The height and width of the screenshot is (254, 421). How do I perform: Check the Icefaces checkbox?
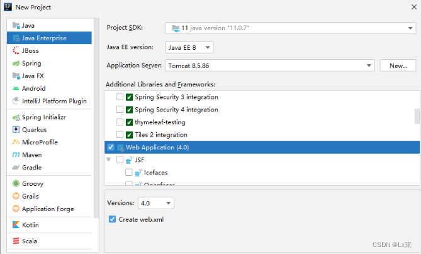click(129, 172)
